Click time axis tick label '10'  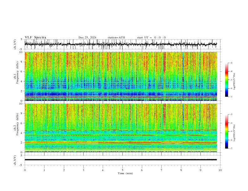[220, 170]
